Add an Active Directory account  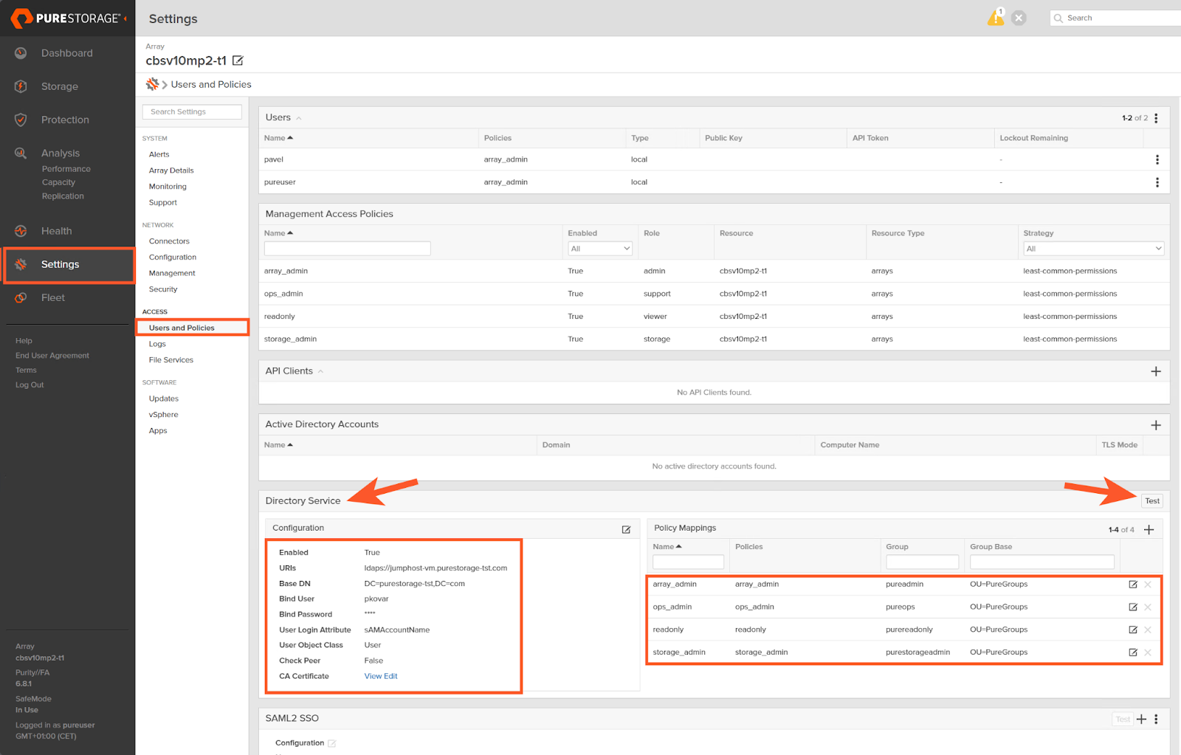pyautogui.click(x=1156, y=425)
